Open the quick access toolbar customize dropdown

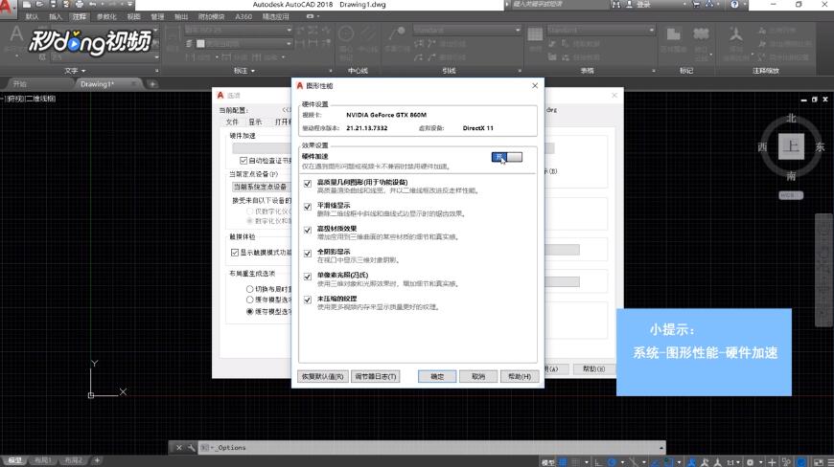click(129, 4)
